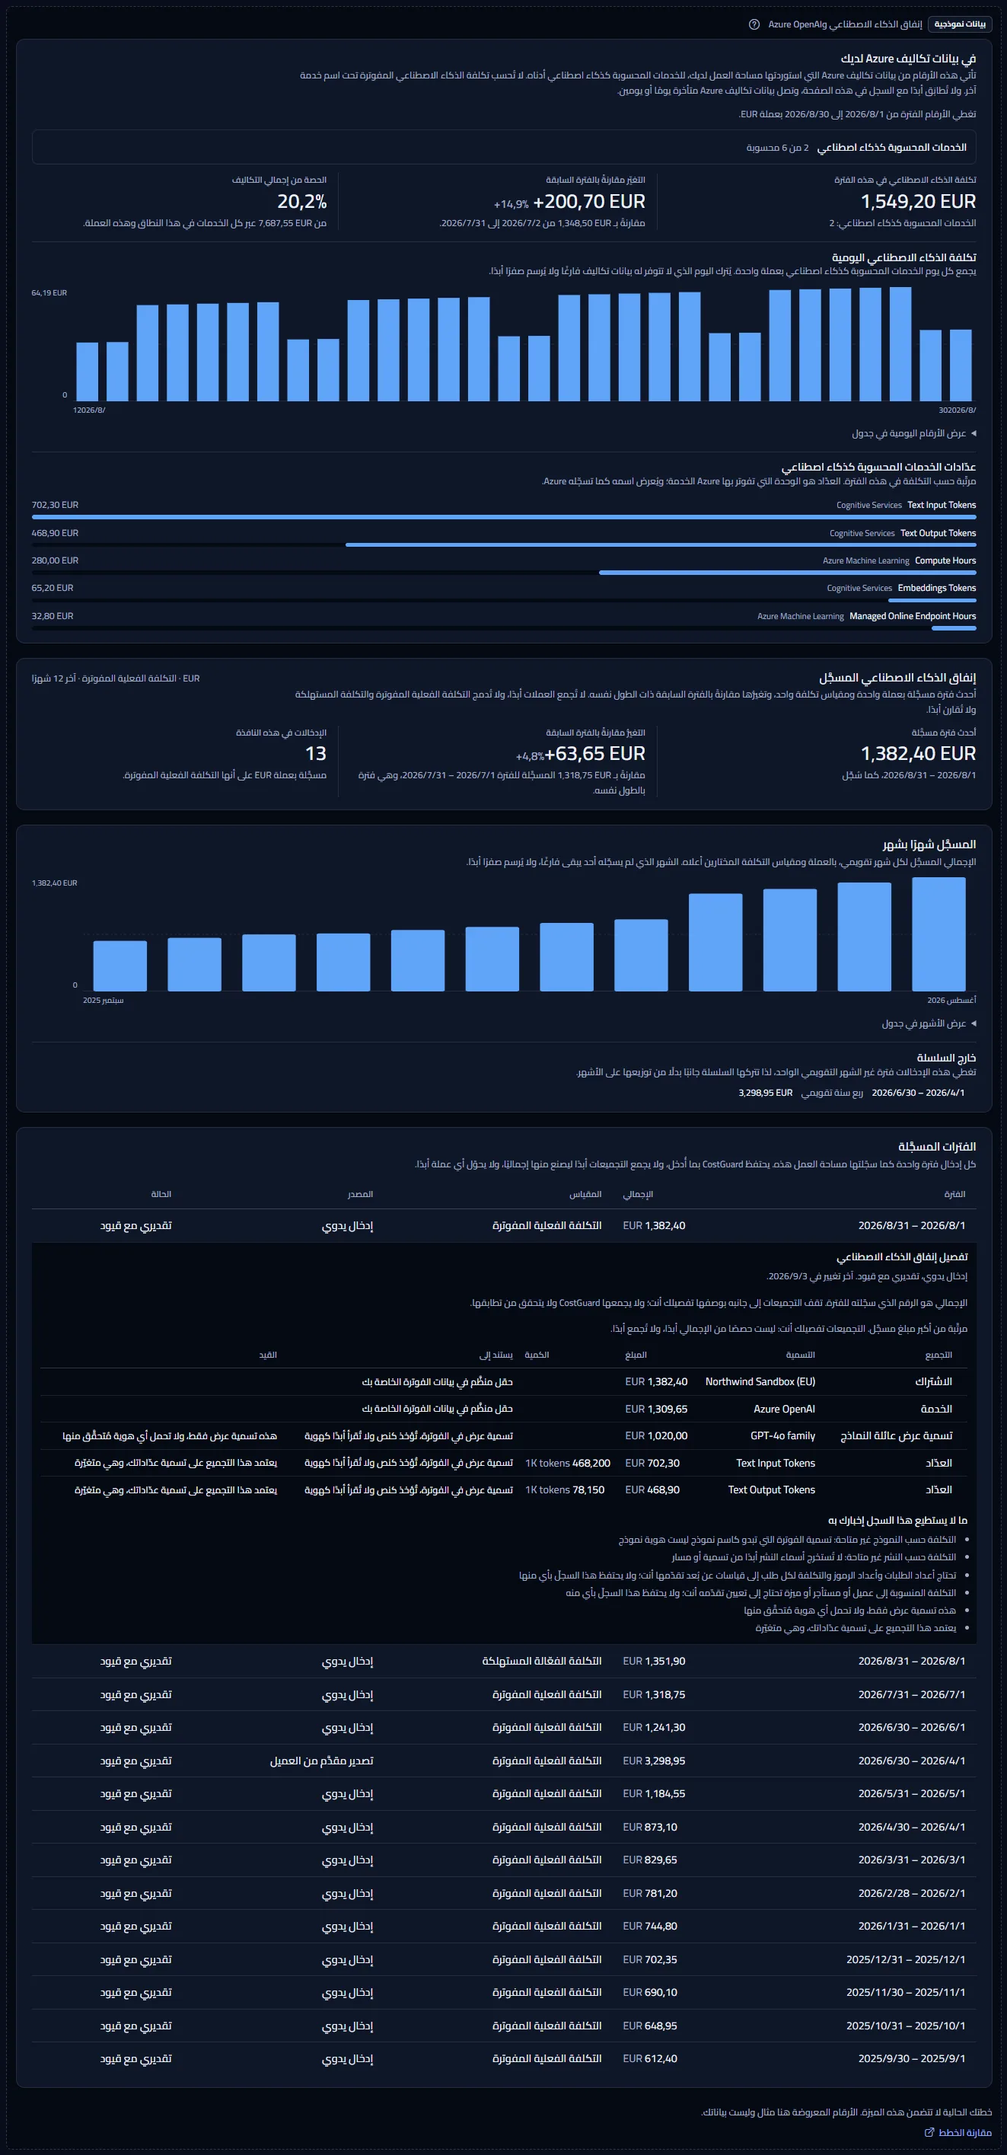Open the "مقارنة الخطط" external link
The height and width of the screenshot is (2155, 1007).
coord(958,2132)
